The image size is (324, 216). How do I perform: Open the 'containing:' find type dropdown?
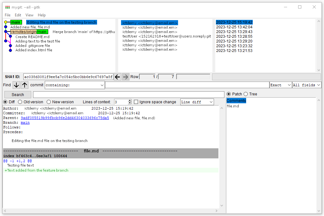tap(75, 85)
